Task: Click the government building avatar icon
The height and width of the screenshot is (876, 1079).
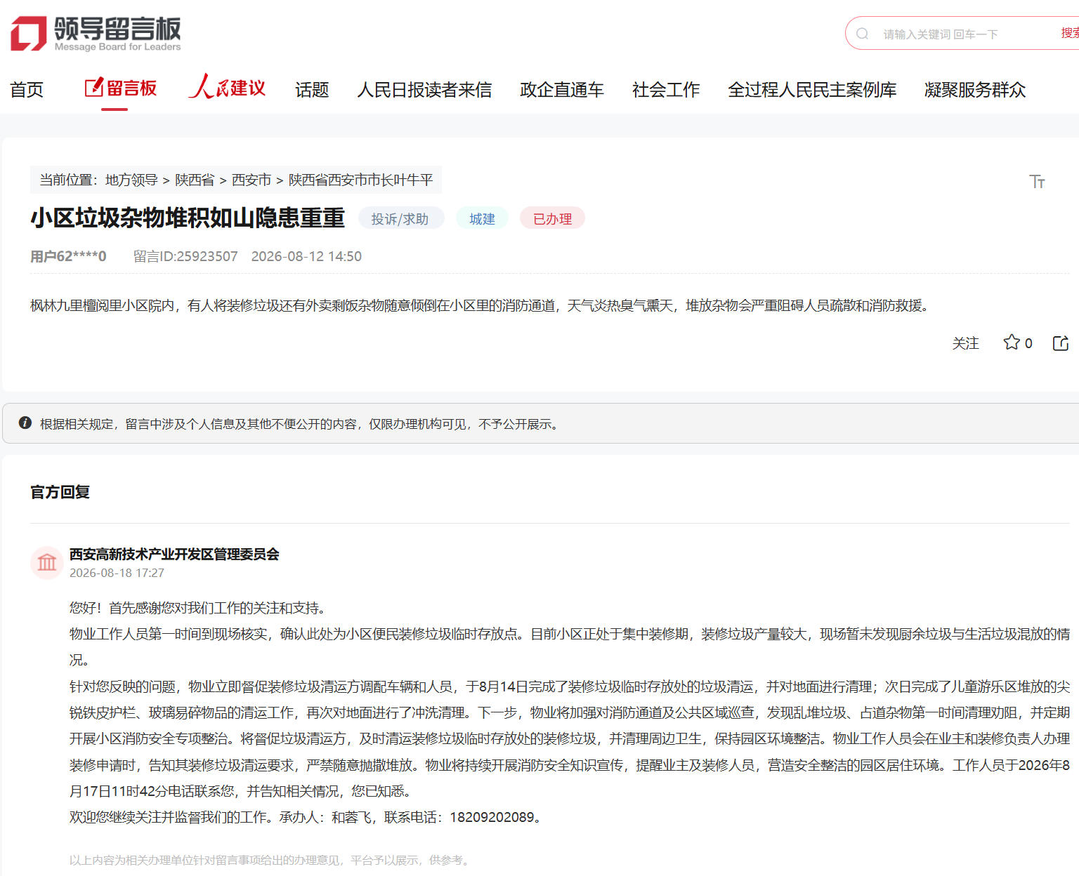Action: [x=47, y=562]
